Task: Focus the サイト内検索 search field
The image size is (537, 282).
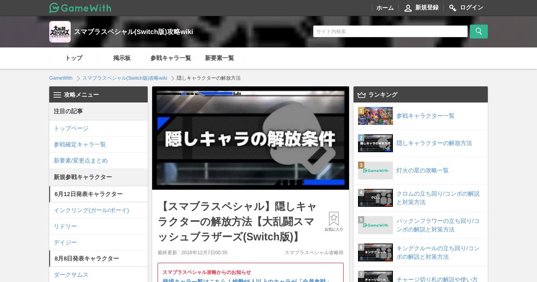Action: point(390,31)
